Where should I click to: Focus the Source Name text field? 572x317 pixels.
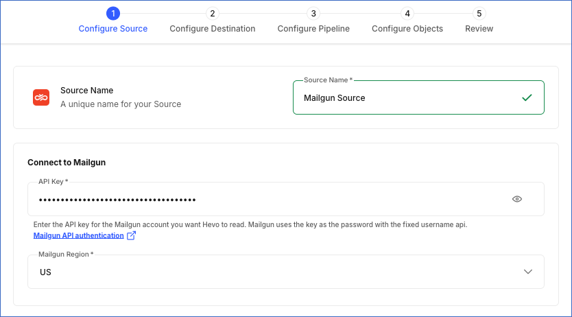coord(418,97)
